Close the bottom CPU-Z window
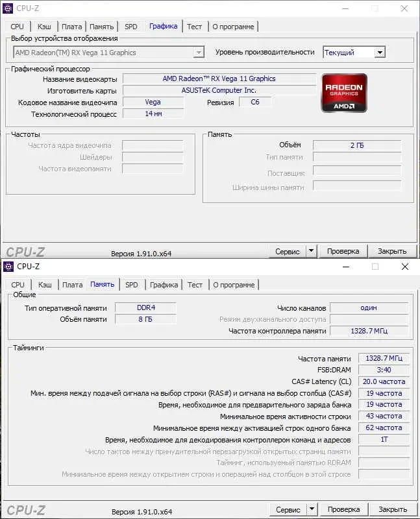The width and height of the screenshot is (420, 519). (x=405, y=267)
